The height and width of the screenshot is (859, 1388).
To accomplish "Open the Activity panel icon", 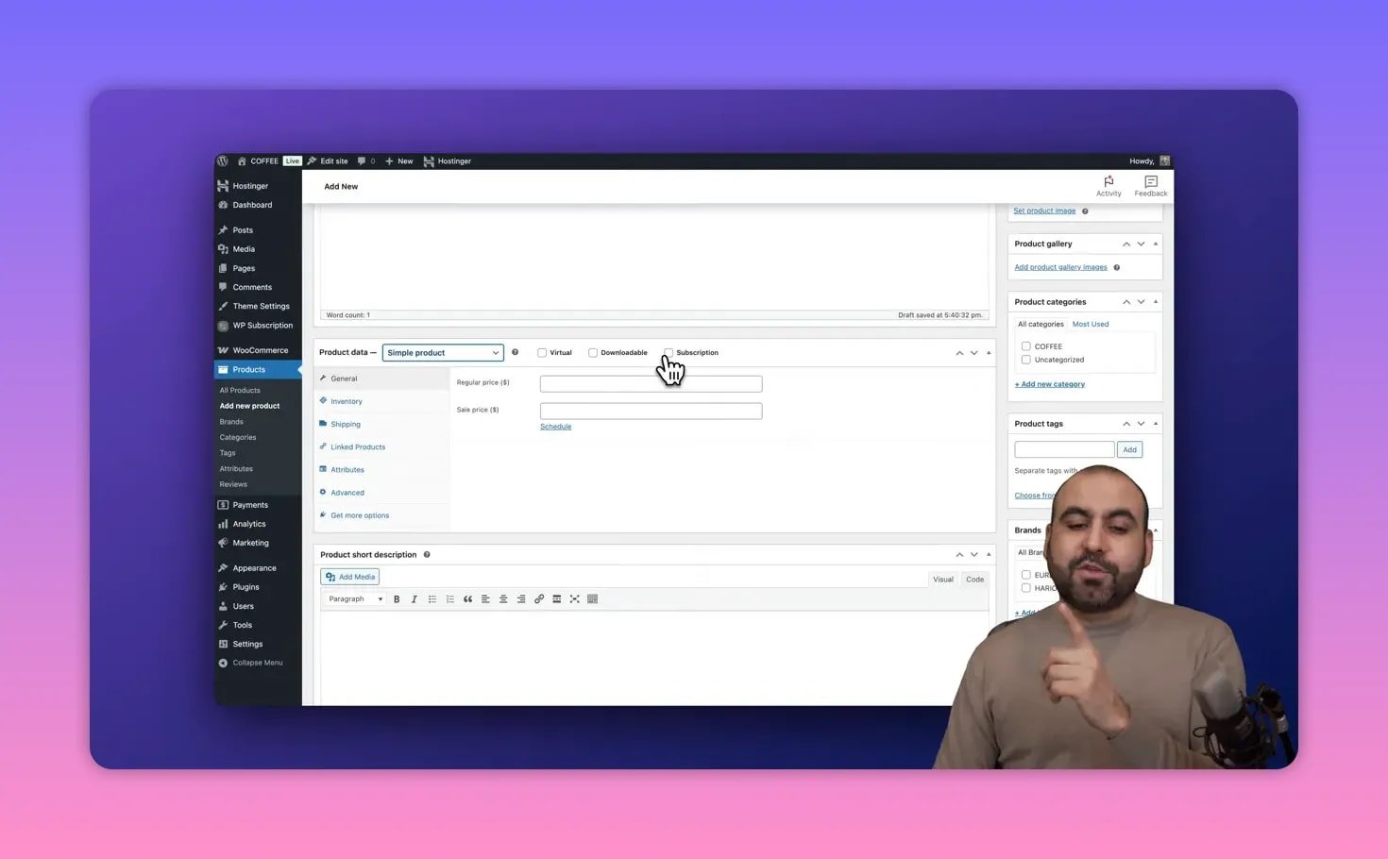I will point(1109,184).
